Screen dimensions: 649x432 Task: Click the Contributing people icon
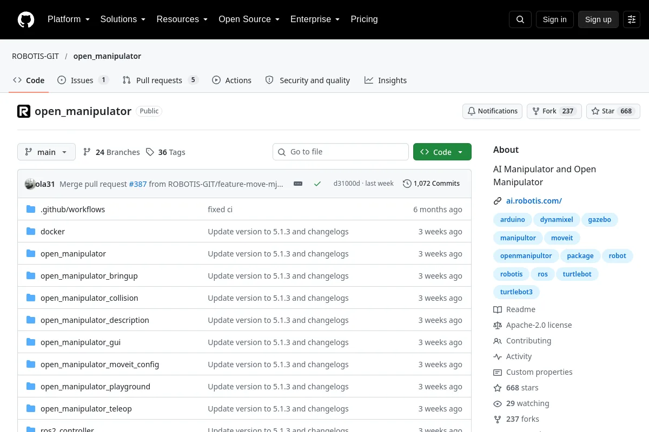pyautogui.click(x=498, y=341)
